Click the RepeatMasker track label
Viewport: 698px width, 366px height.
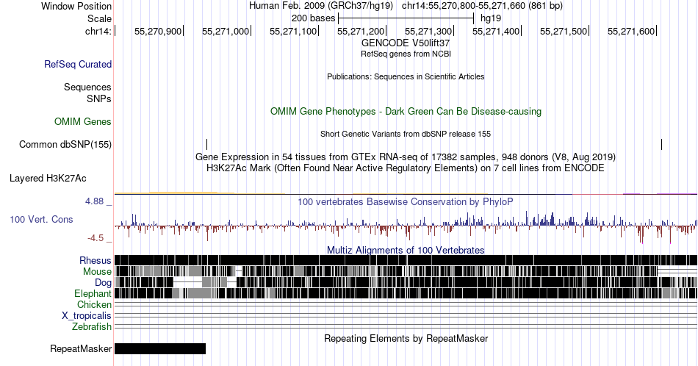81,348
